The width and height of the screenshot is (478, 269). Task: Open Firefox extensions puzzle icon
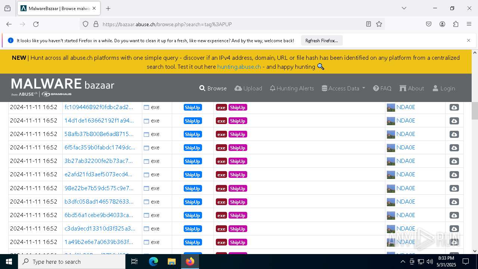pos(456,24)
